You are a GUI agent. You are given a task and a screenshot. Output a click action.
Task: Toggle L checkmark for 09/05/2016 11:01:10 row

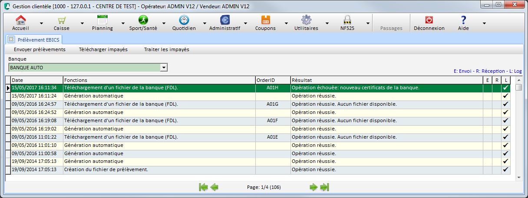pyautogui.click(x=506, y=145)
